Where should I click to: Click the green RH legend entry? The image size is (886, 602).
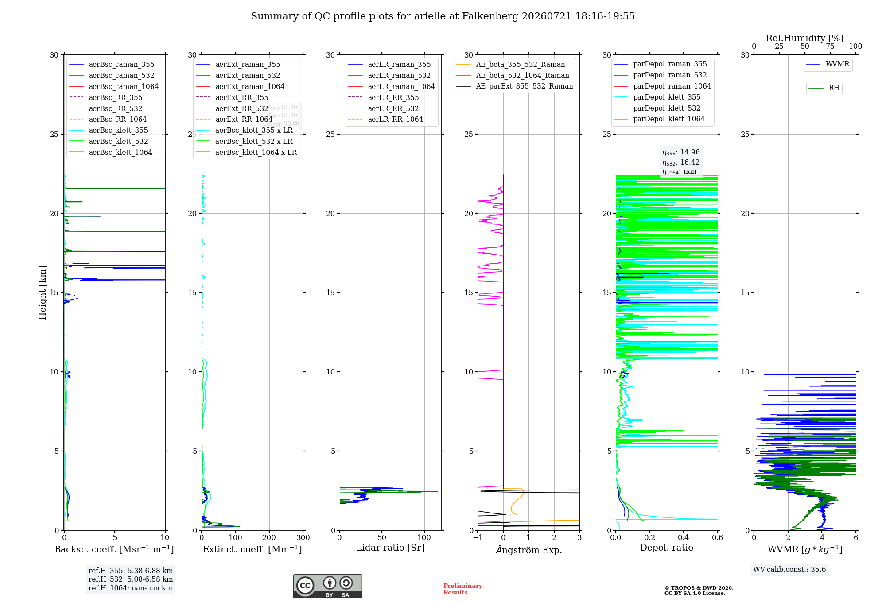point(824,88)
